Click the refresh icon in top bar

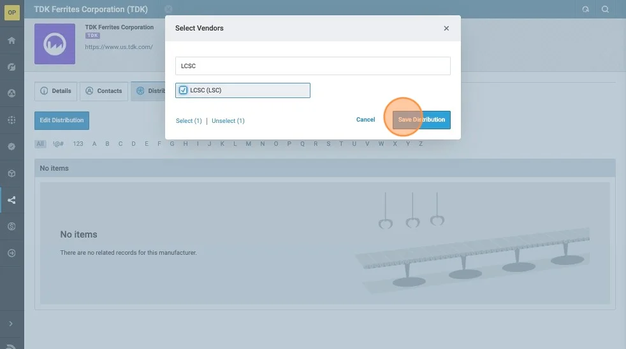585,10
